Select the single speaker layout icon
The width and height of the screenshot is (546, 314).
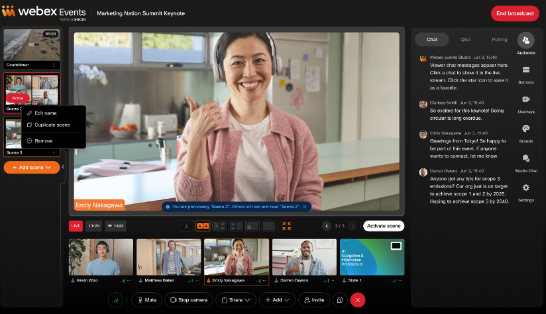point(187,226)
